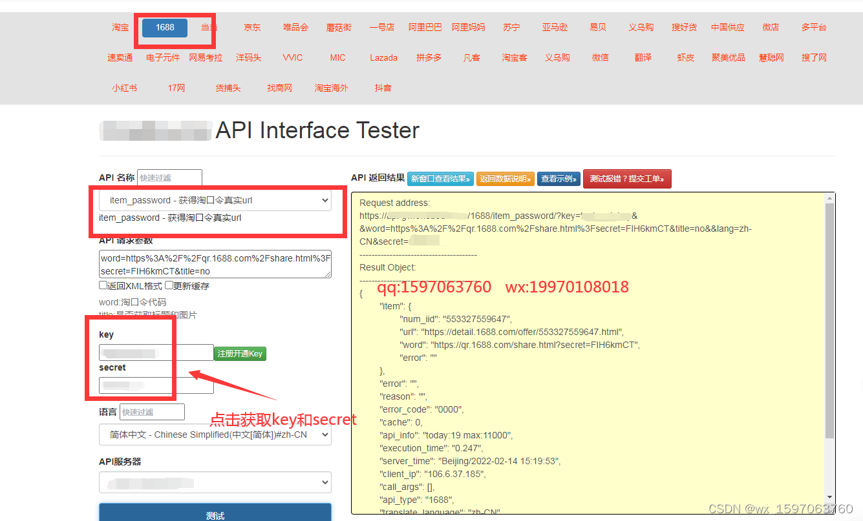Screen dimensions: 863x521
Task: Focus the API 名称 quick filter field
Action: (169, 178)
